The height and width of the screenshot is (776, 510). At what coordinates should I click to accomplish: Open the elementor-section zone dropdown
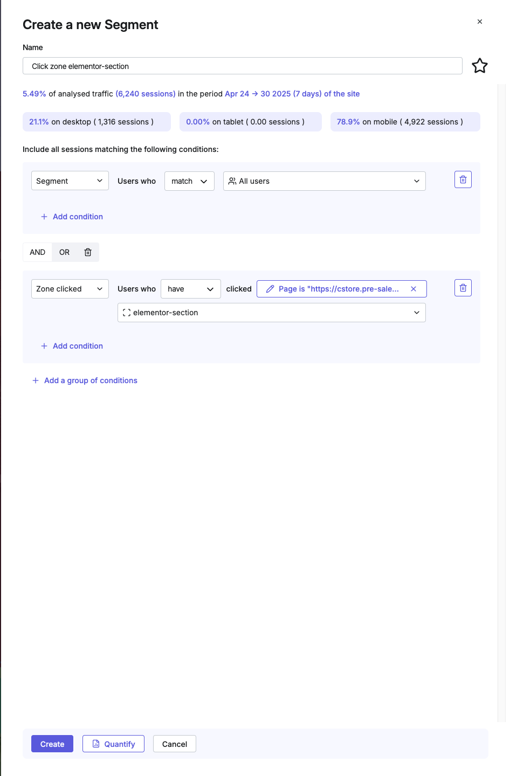(x=272, y=313)
